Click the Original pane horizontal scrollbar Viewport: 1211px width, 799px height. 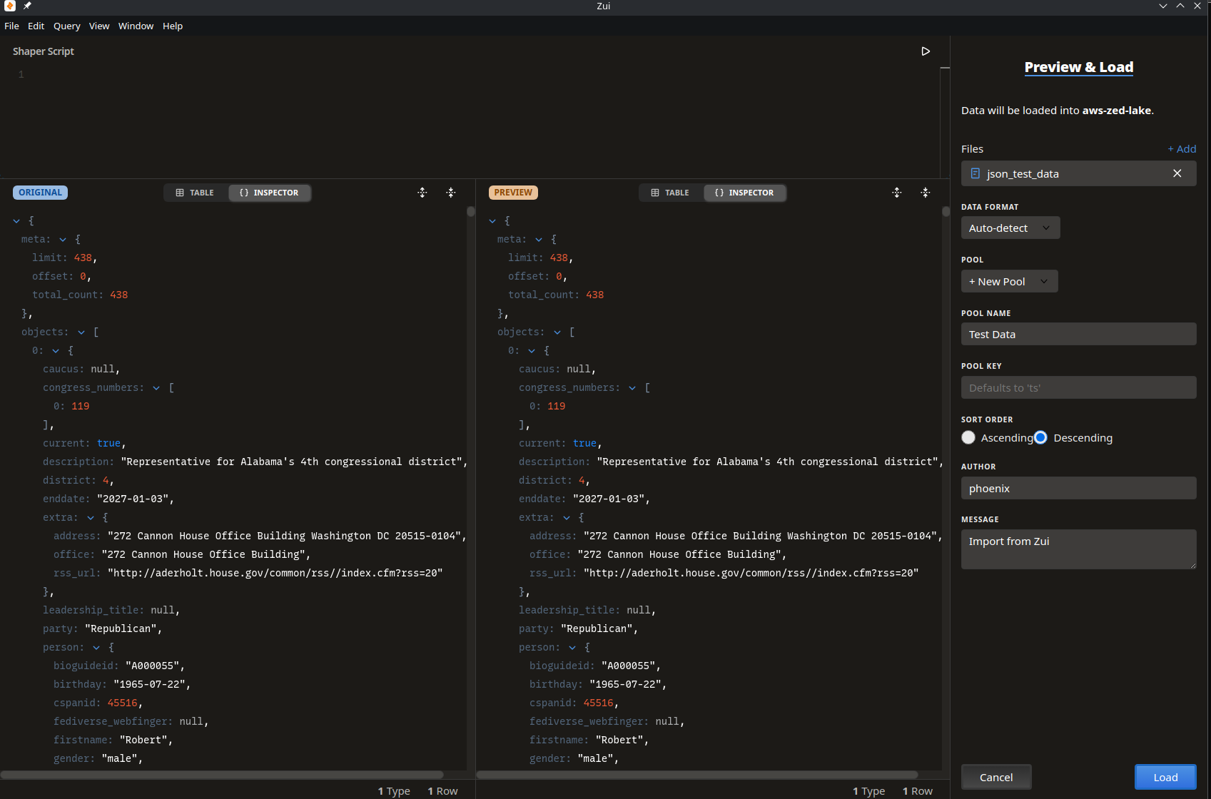click(x=221, y=775)
